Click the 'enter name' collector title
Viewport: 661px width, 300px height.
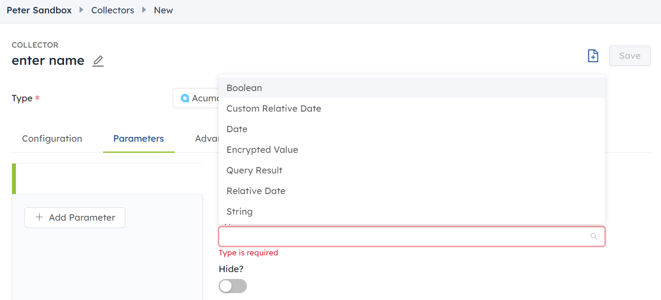(48, 61)
